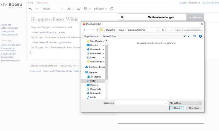Click the Öffnen button
This screenshot has height=131, width=219.
pyautogui.click(x=177, y=108)
